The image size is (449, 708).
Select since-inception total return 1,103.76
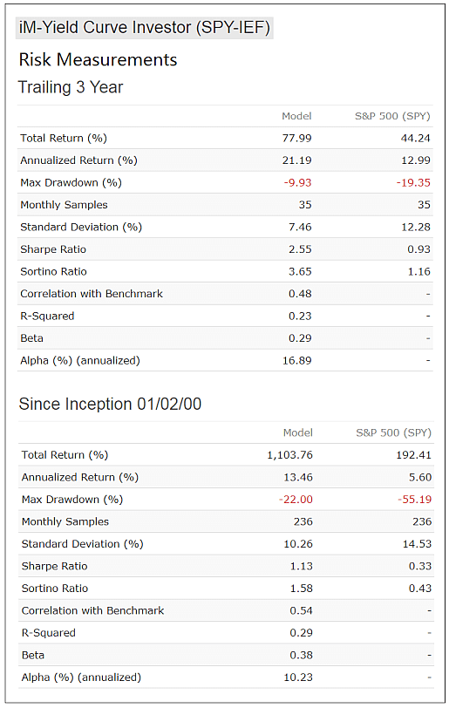point(289,454)
